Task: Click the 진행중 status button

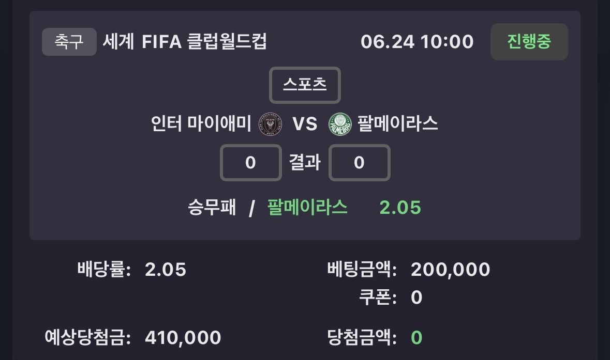Action: 529,41
